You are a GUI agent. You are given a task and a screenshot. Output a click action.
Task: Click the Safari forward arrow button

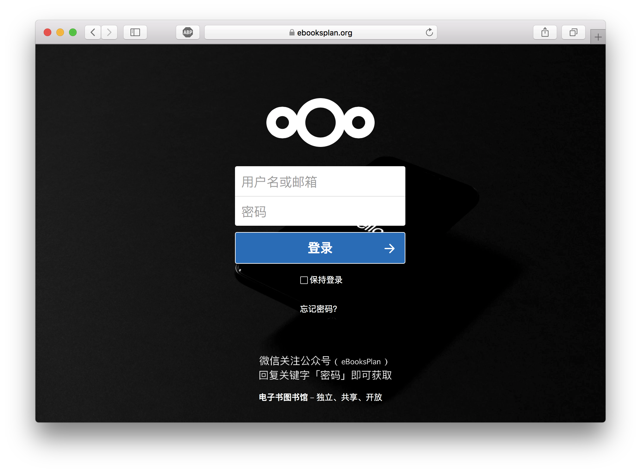point(109,32)
